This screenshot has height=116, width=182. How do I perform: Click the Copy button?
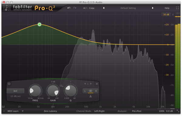tap(92, 8)
